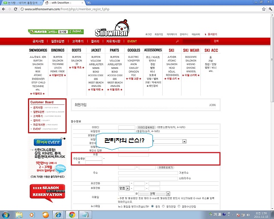
Task: Go back with the browser back arrow
Action: pyautogui.click(x=3, y=9)
